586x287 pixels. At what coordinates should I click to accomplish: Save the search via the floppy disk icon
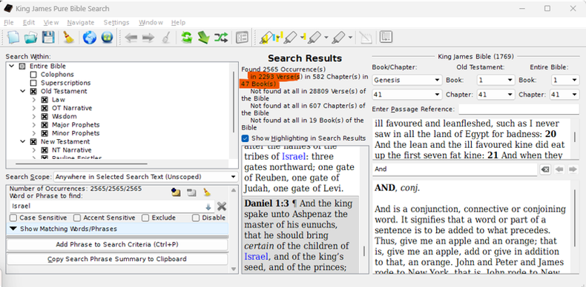coord(48,38)
